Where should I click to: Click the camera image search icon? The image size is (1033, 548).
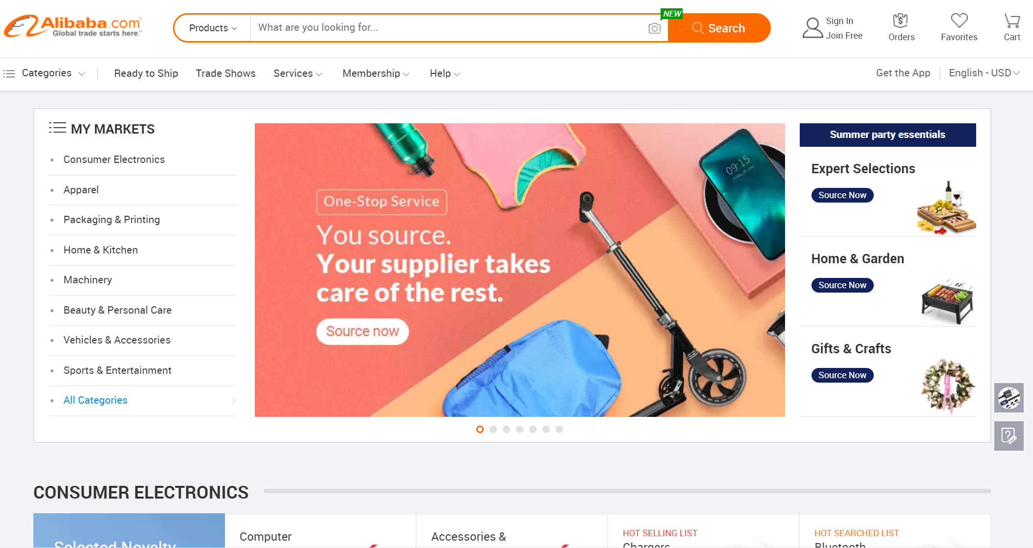pyautogui.click(x=654, y=28)
